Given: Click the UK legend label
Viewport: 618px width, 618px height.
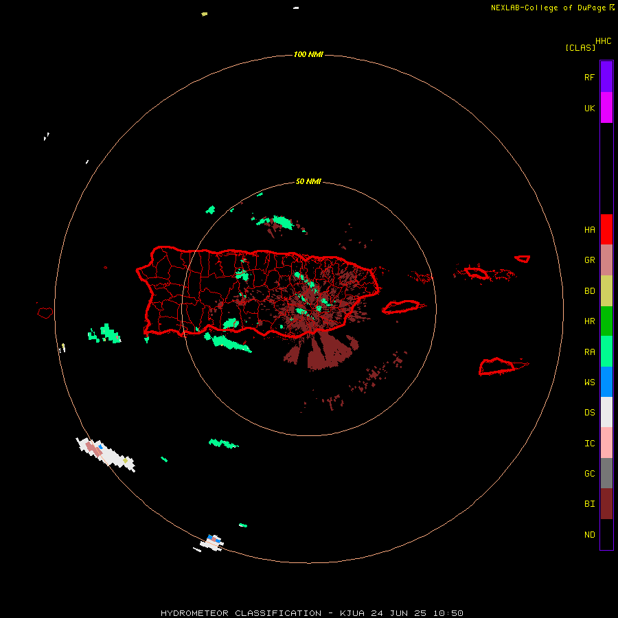Looking at the screenshot, I should click(589, 108).
